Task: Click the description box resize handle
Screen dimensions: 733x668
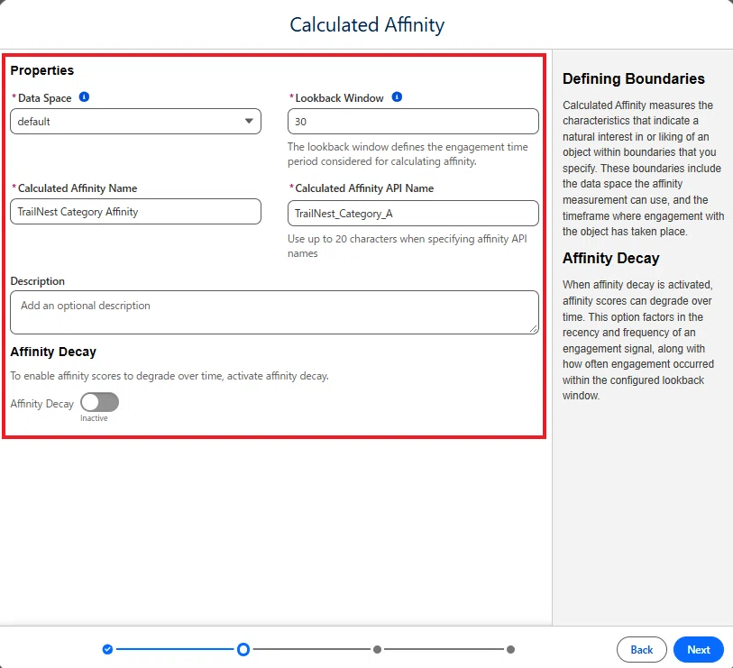Action: pos(534,329)
